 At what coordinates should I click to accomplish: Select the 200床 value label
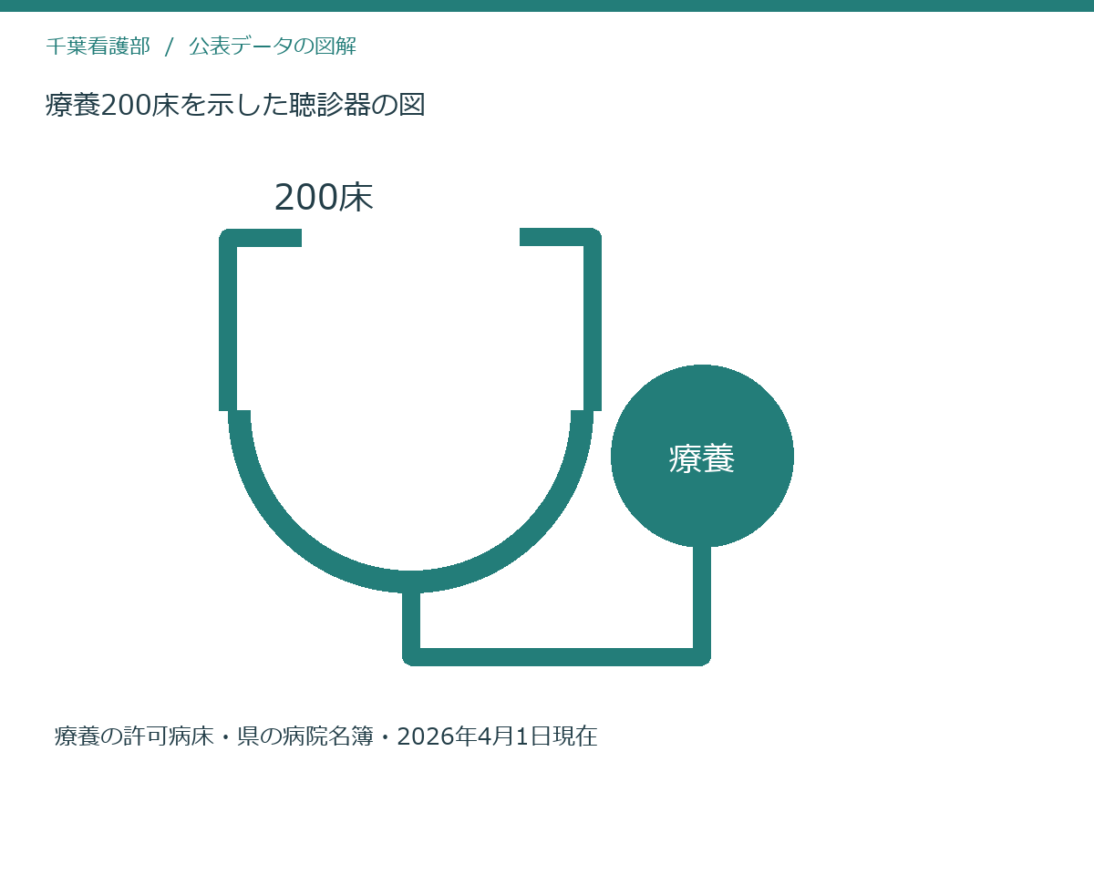pos(324,198)
